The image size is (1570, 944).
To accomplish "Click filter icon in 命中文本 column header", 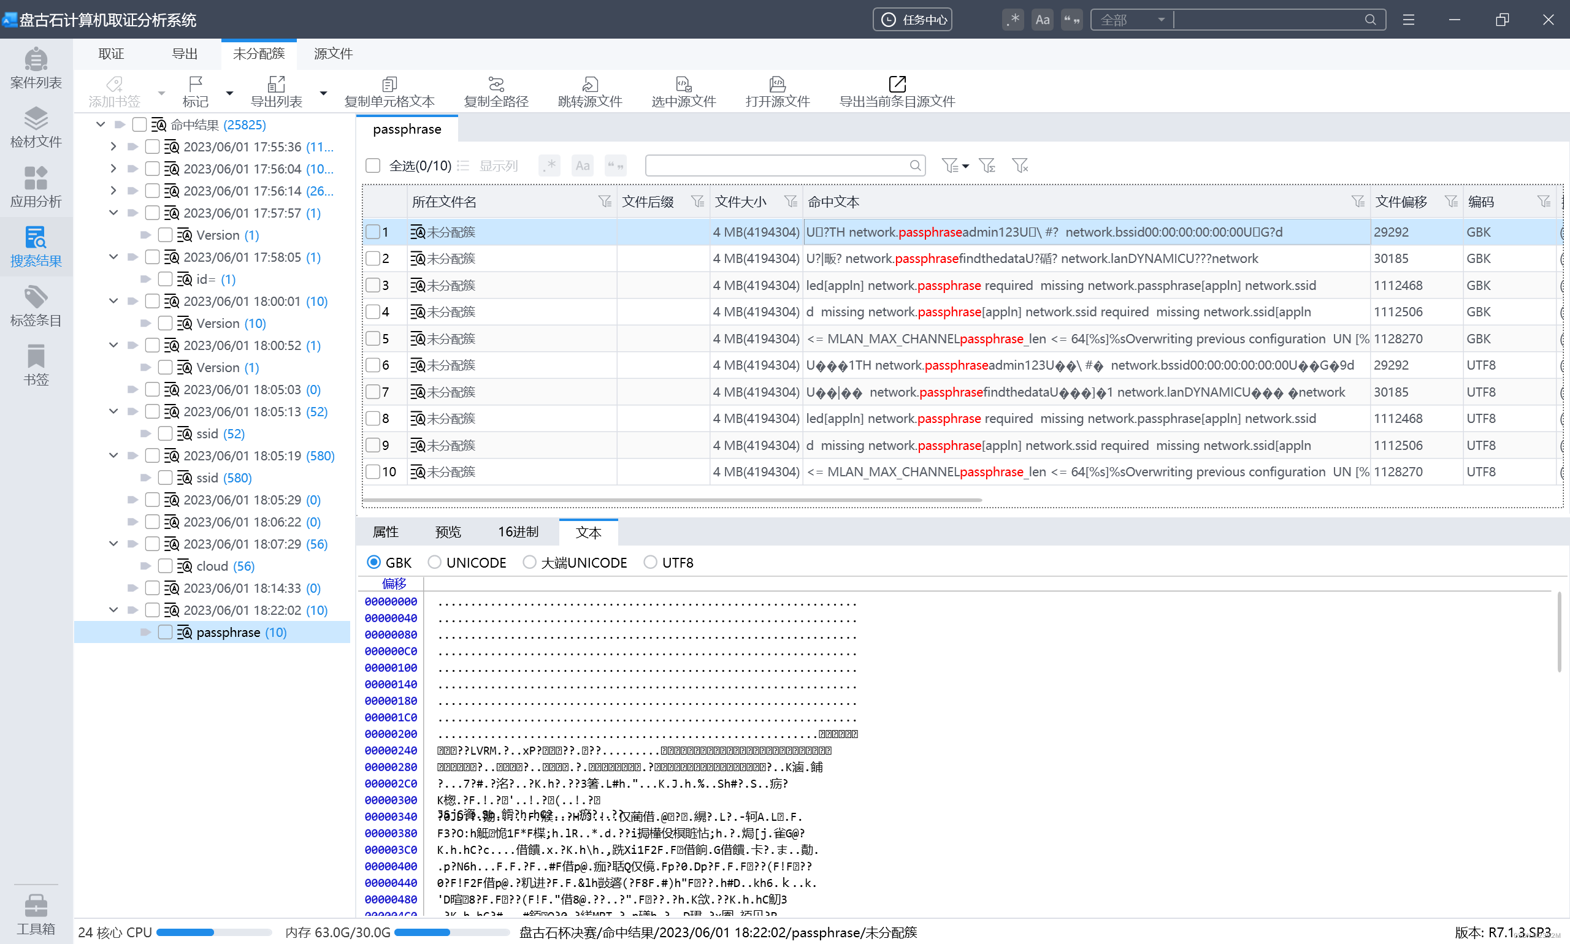I will click(1358, 202).
